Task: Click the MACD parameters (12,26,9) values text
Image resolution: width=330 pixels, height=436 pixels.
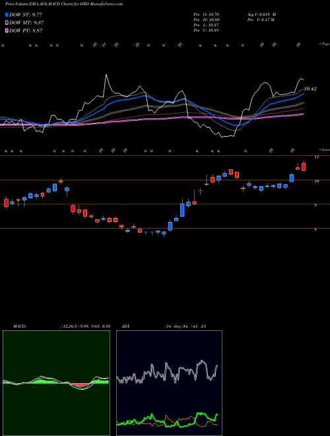Action: click(x=85, y=326)
